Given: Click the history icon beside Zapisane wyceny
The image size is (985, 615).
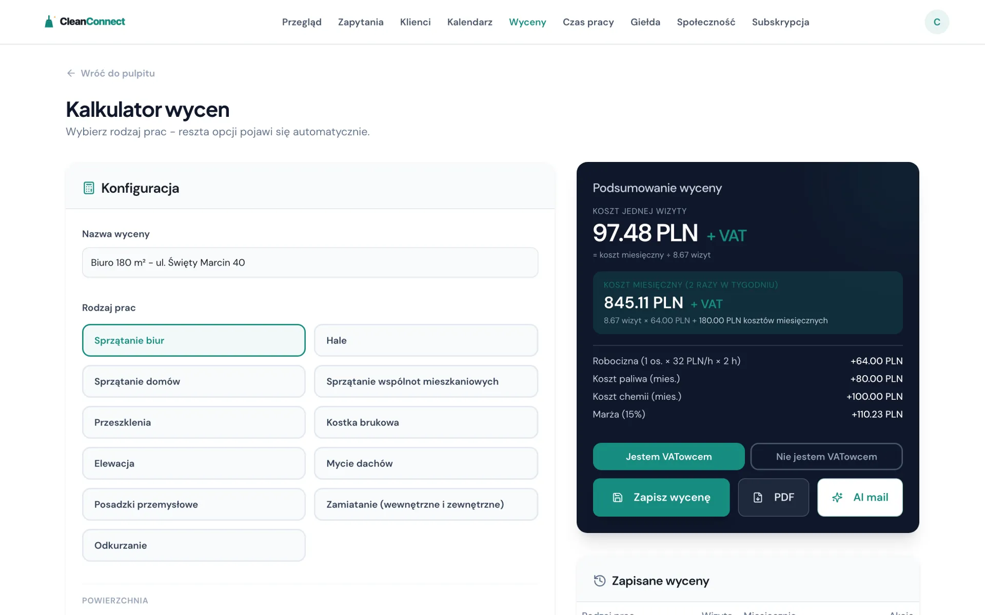Looking at the screenshot, I should 599,581.
